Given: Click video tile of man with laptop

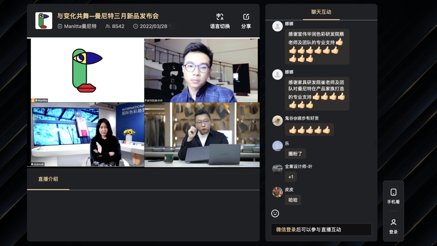Looking at the screenshot, I should (202, 135).
